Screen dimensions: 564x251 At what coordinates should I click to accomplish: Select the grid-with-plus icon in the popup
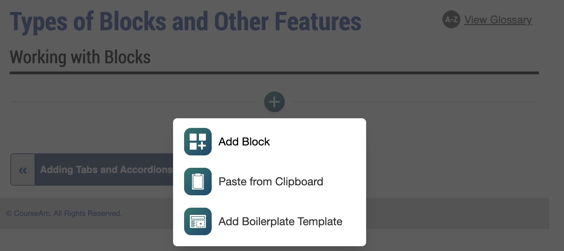coord(198,141)
